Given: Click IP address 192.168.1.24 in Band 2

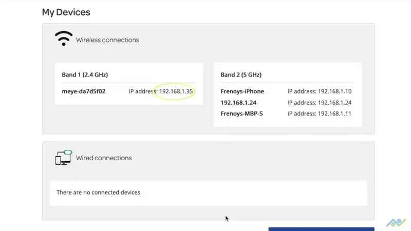Looking at the screenshot, I should pos(319,103).
